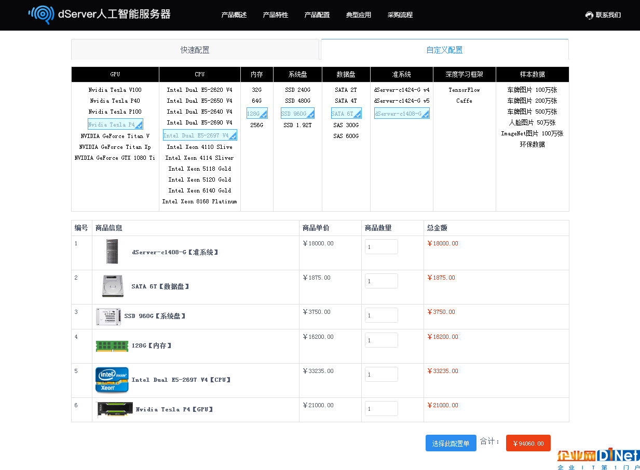Toggle the selected SATA 6T data disk
The height and width of the screenshot is (470, 640).
[x=346, y=113]
